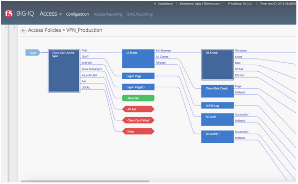Click the IP Address text in header
Image resolution: width=298 pixels, height=184 pixels.
pos(240,4)
